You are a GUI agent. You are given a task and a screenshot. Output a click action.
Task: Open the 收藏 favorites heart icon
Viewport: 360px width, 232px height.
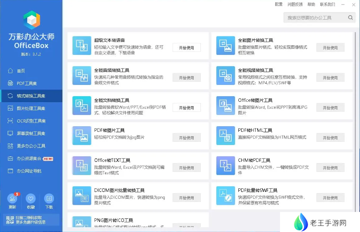31,199
